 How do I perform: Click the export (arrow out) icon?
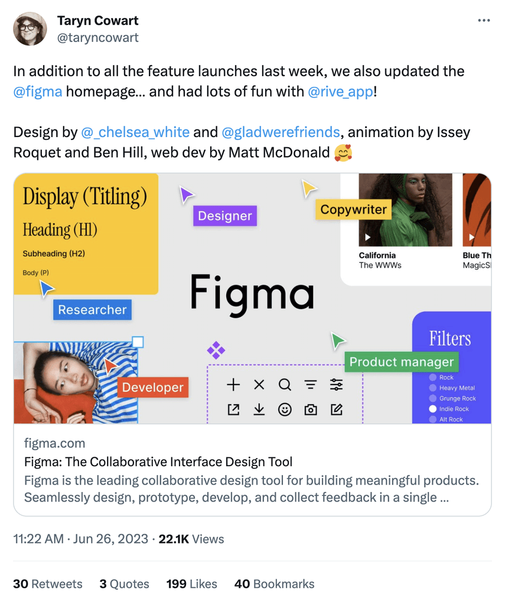pyautogui.click(x=233, y=409)
